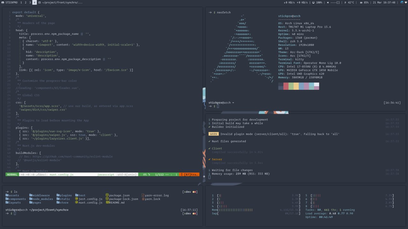Click the JS file icon beside jest.config.js
The image size is (408, 229).
coord(76,199)
